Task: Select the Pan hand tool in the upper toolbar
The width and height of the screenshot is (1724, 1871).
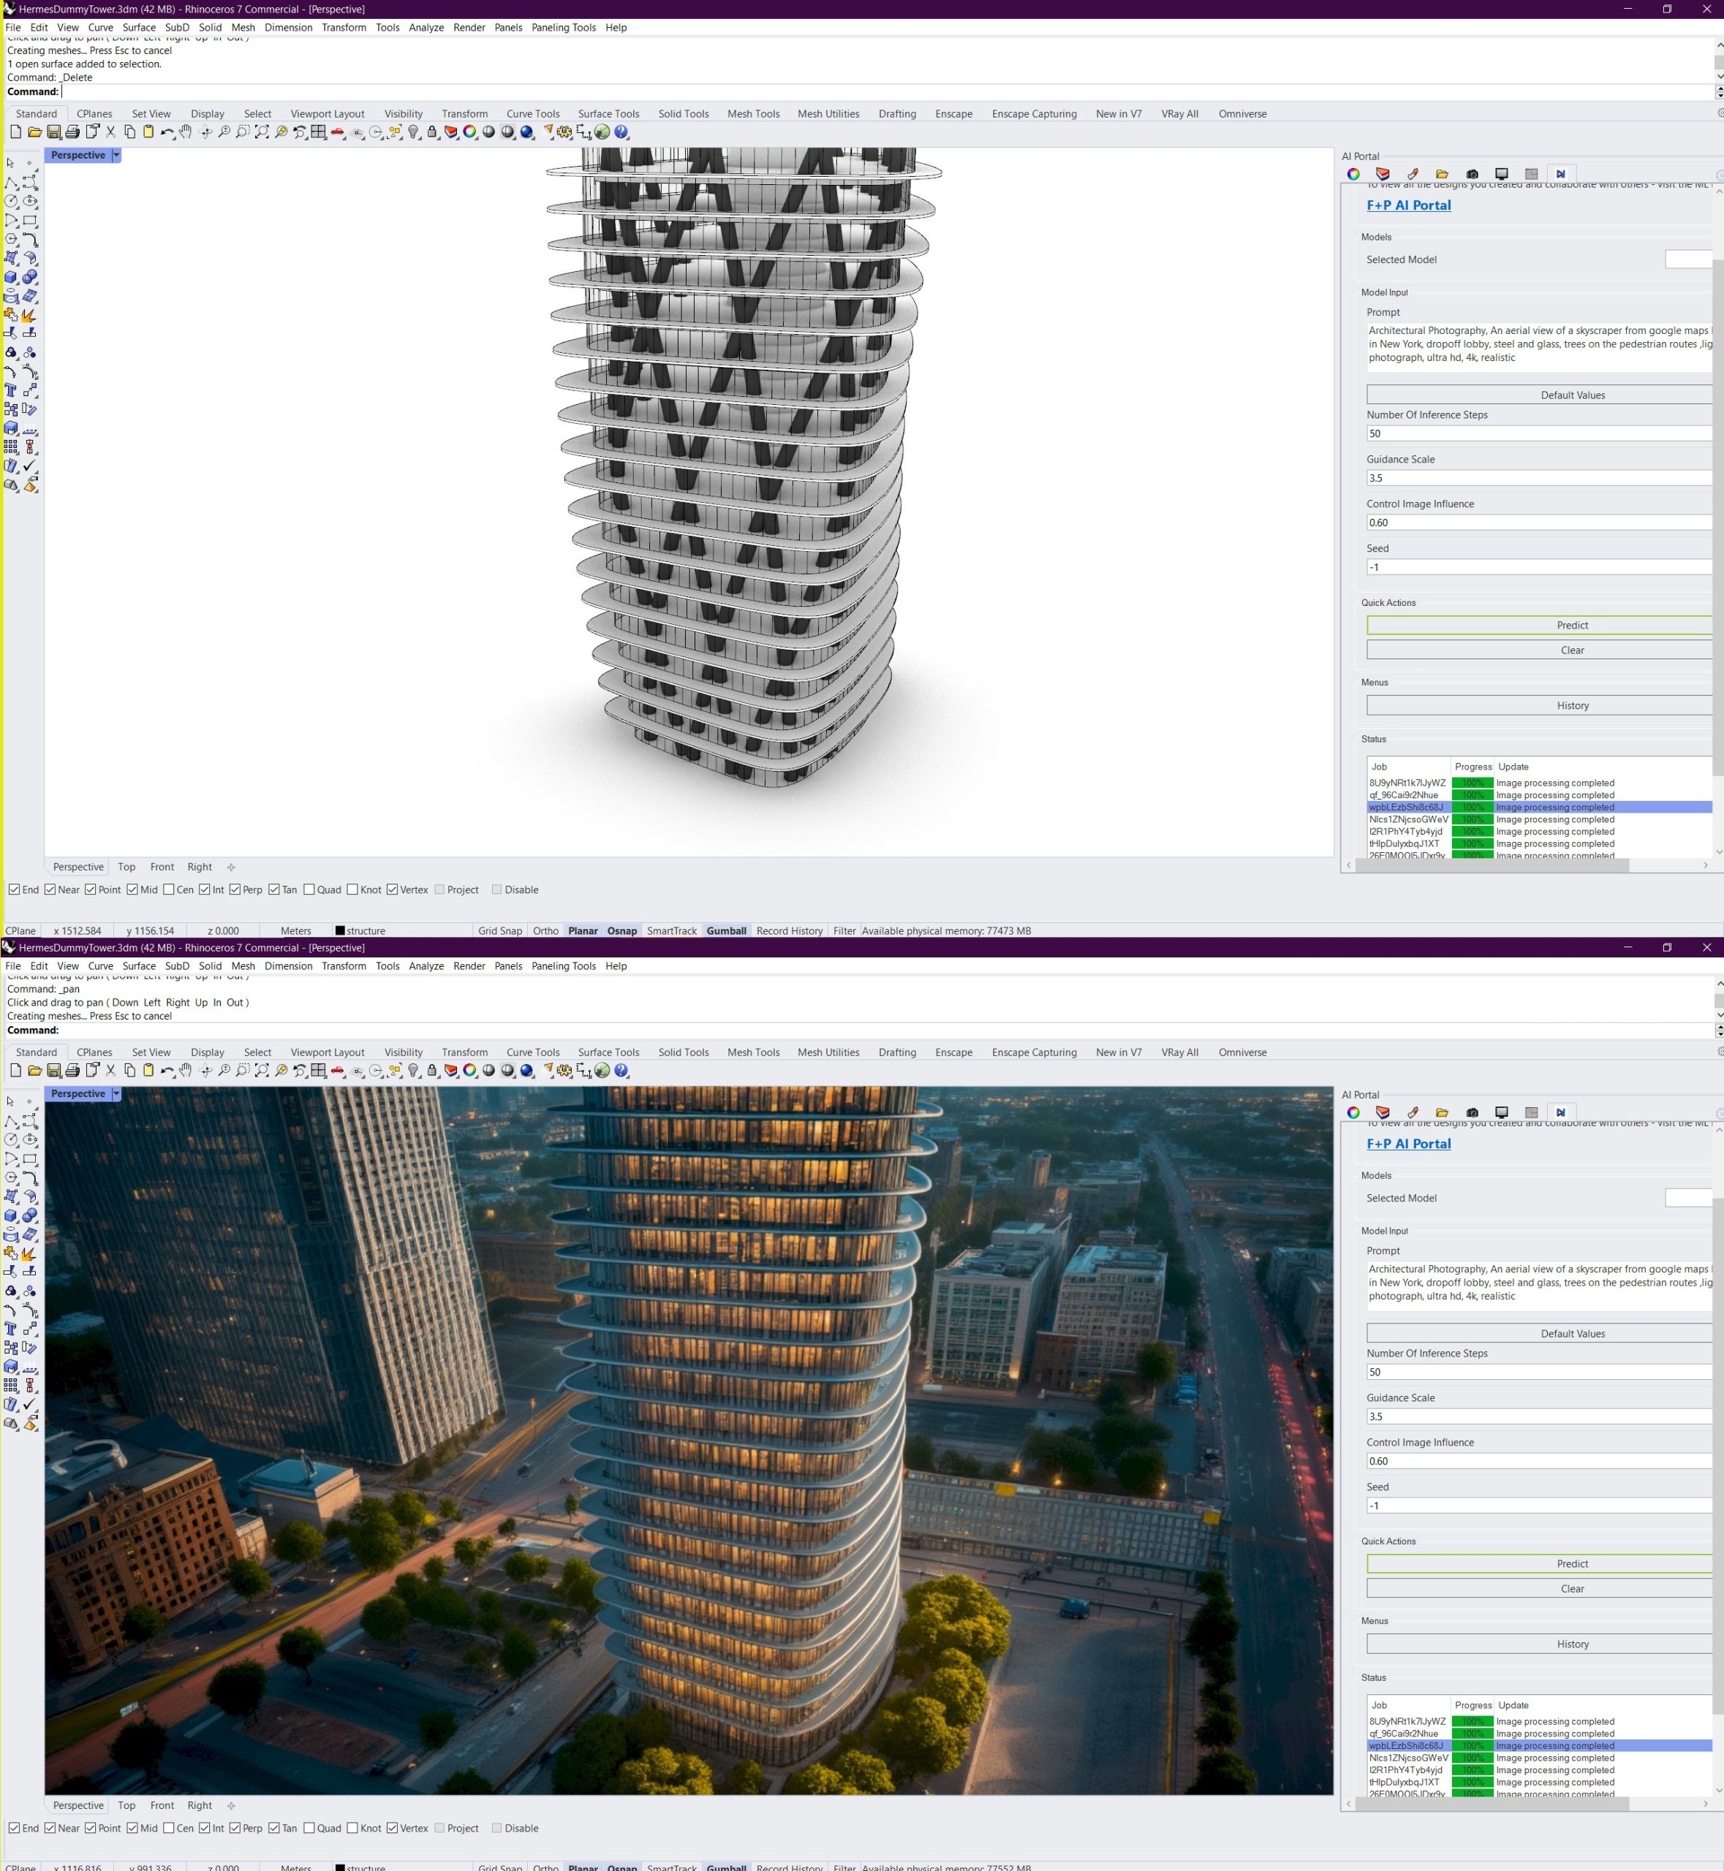Action: click(186, 132)
